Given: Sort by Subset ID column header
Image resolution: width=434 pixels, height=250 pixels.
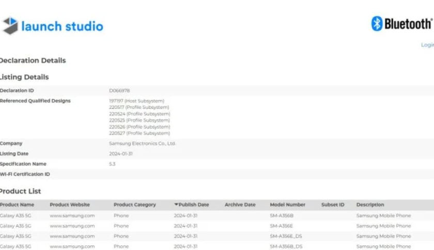Looking at the screenshot, I should 333,205.
